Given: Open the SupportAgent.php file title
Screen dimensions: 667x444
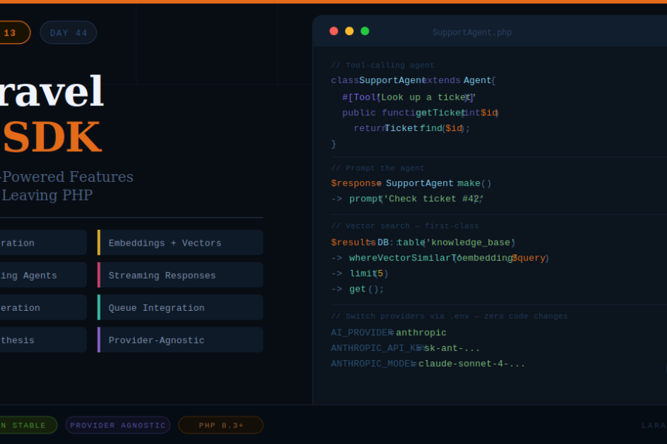Looking at the screenshot, I should [x=472, y=33].
